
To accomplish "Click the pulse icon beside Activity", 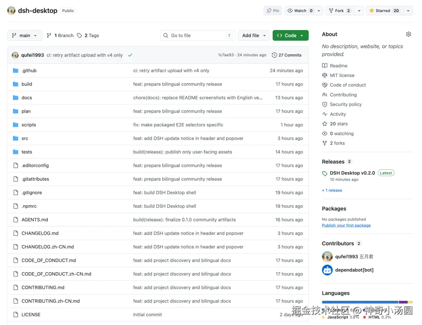I will pyautogui.click(x=325, y=114).
